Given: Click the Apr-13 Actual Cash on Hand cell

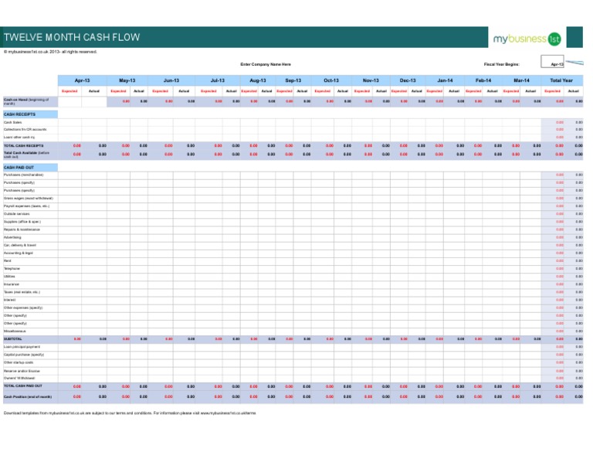Looking at the screenshot, I should [x=94, y=102].
